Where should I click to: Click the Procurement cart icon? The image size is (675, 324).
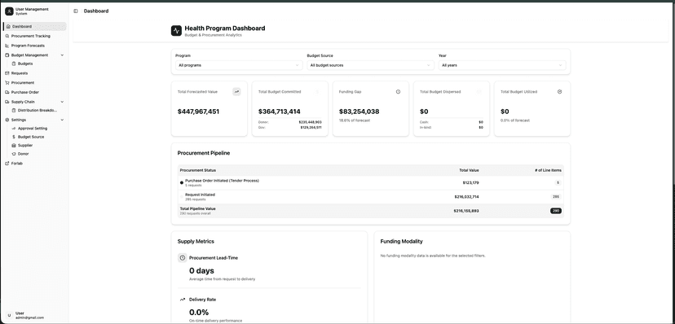pos(7,82)
